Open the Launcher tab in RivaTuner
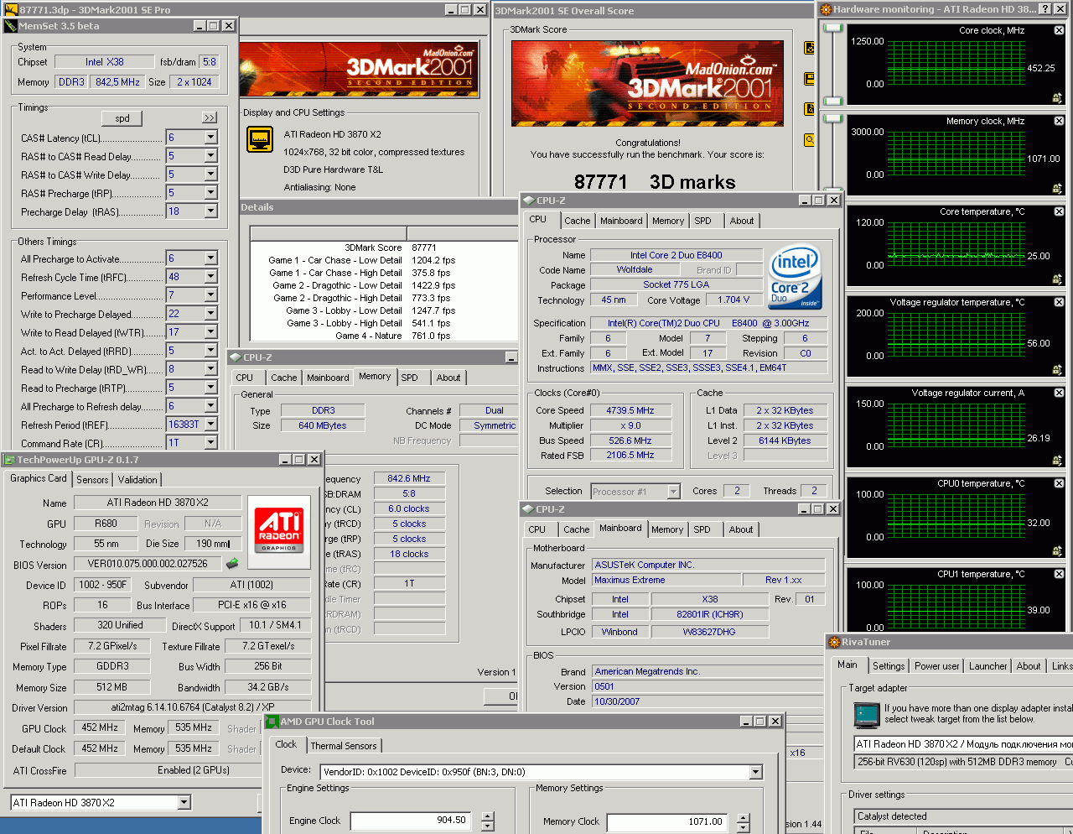The width and height of the screenshot is (1073, 834). click(988, 666)
